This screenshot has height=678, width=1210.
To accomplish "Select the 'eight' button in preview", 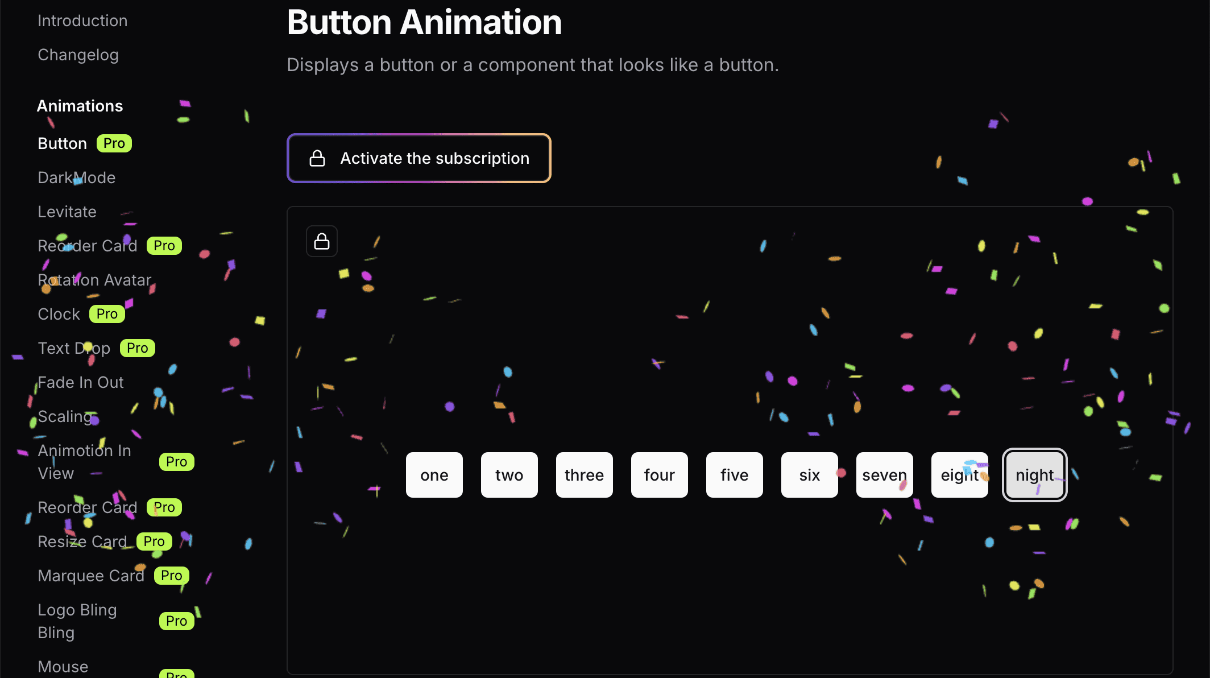I will tap(960, 474).
